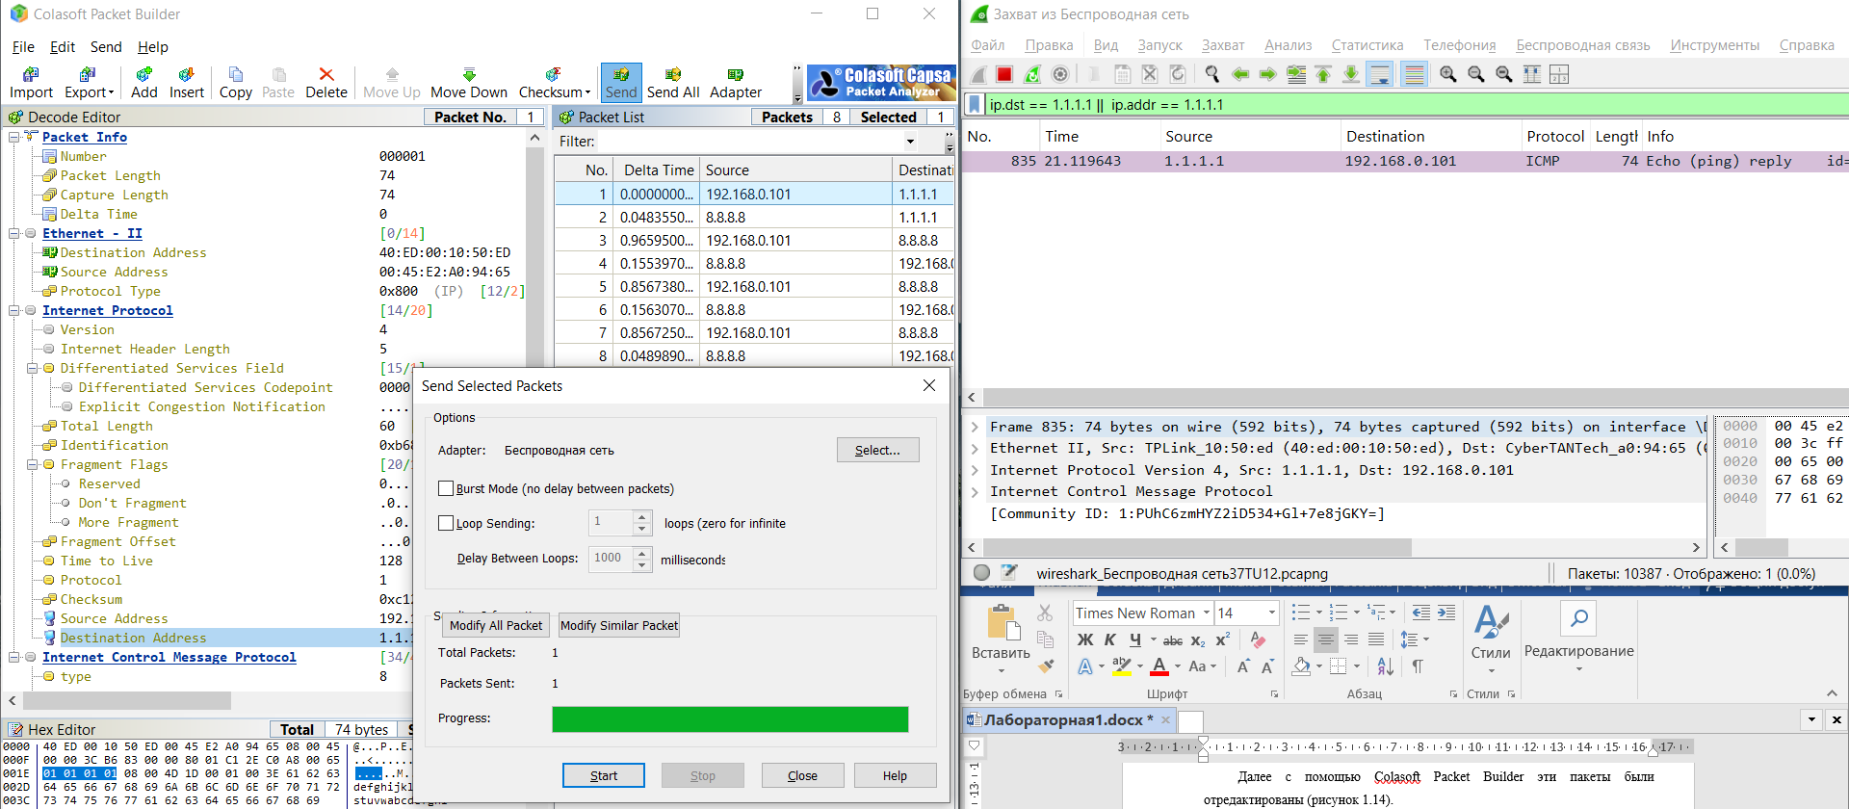Toggle Word superscript formatting
Image resolution: width=1849 pixels, height=809 pixels.
click(x=1223, y=639)
